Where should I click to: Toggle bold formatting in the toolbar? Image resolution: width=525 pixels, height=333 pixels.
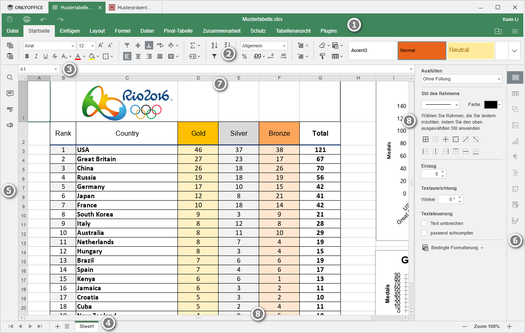coord(27,56)
